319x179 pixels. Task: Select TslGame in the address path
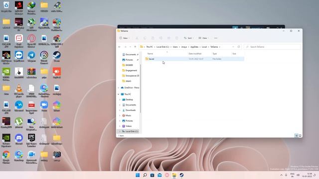click(x=214, y=47)
